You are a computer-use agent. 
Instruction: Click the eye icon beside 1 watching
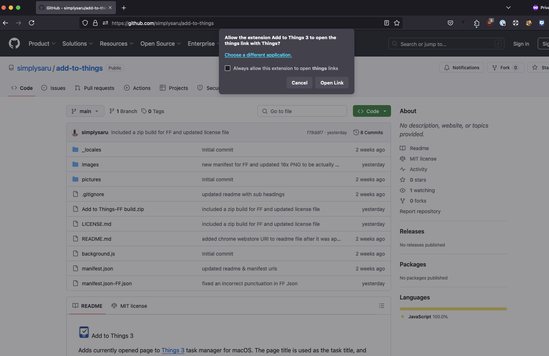coord(403,190)
